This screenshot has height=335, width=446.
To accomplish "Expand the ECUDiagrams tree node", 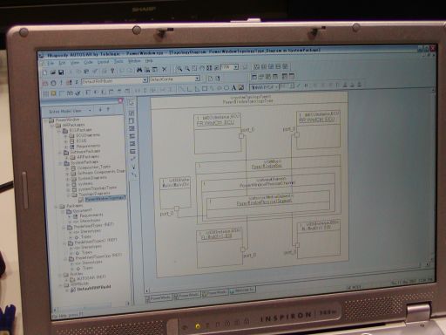I will pos(66,135).
